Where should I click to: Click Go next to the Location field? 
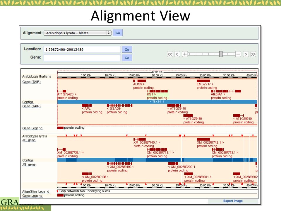click(x=127, y=50)
